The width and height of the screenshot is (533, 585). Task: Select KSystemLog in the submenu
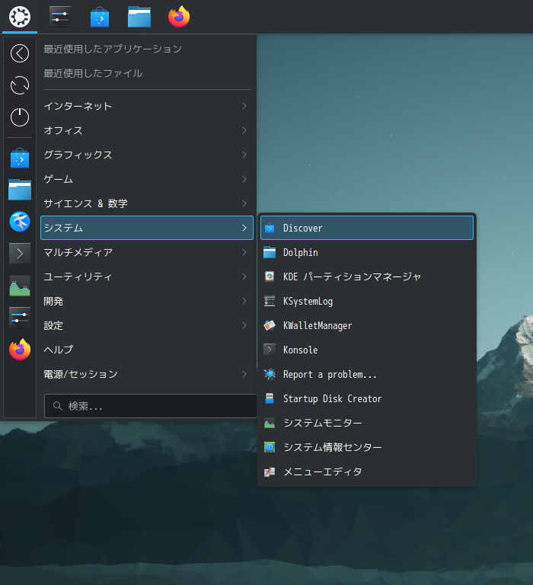click(x=367, y=301)
